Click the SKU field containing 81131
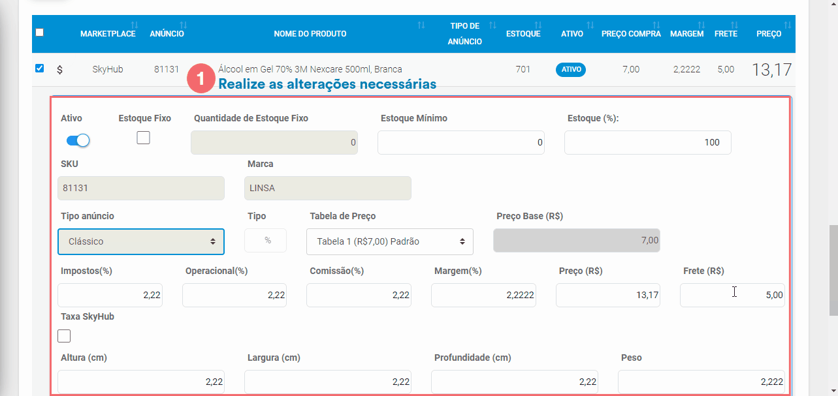 pyautogui.click(x=141, y=188)
